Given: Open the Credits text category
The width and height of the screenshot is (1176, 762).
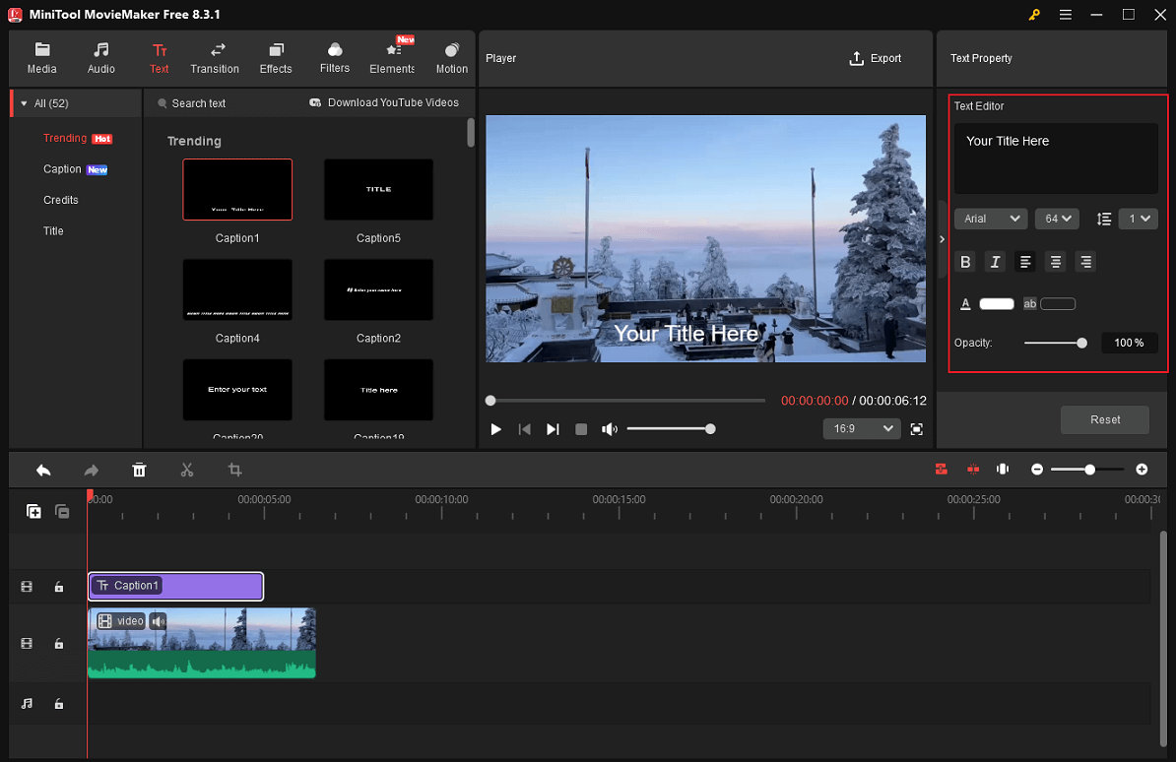Looking at the screenshot, I should [x=60, y=199].
